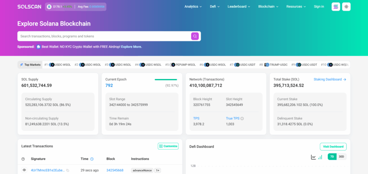The image size is (368, 174).
Task: Click the Staking Dashboard arrow icon
Action: pyautogui.click(x=345, y=79)
